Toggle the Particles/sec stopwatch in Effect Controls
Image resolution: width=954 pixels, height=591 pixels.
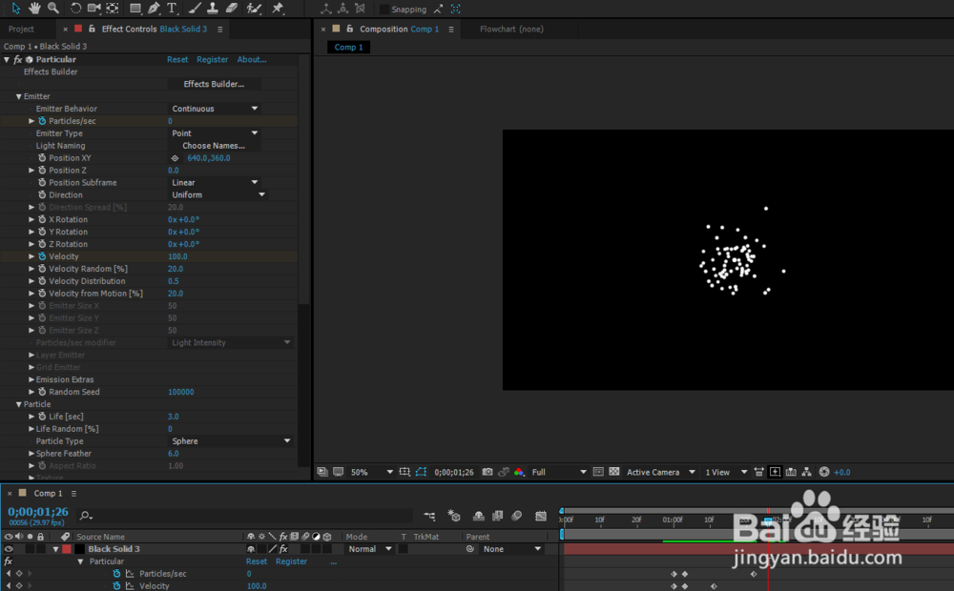coord(42,121)
